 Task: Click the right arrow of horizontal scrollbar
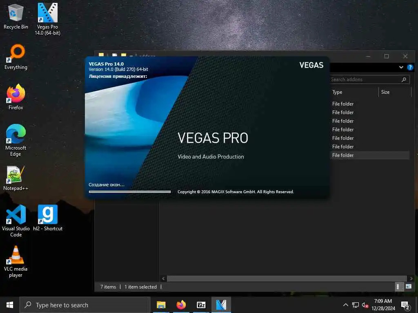click(x=411, y=279)
